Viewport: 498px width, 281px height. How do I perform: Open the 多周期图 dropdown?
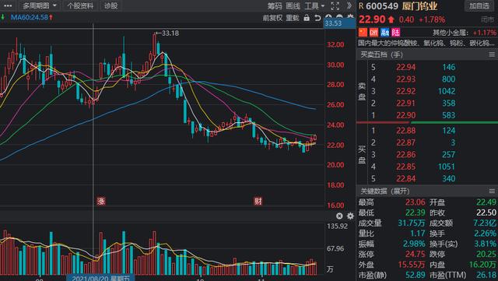click(40, 5)
